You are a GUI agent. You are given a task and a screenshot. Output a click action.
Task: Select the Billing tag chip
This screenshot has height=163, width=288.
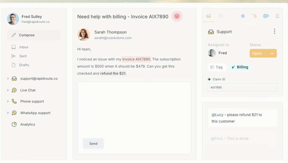[240, 67]
